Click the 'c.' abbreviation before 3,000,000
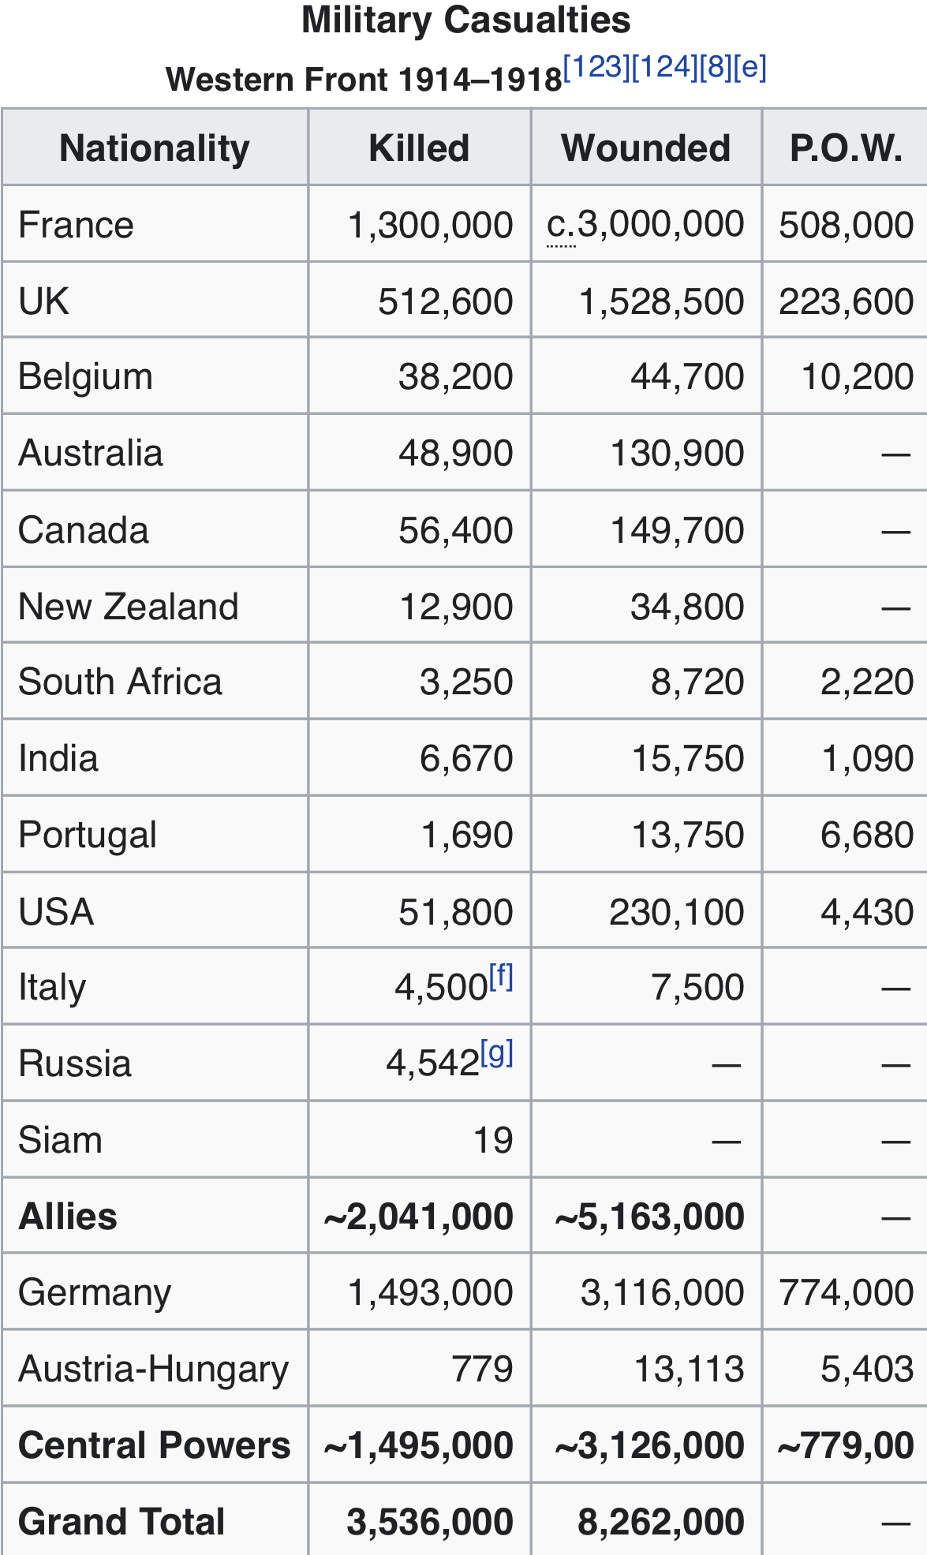The image size is (927, 1555). tap(561, 225)
